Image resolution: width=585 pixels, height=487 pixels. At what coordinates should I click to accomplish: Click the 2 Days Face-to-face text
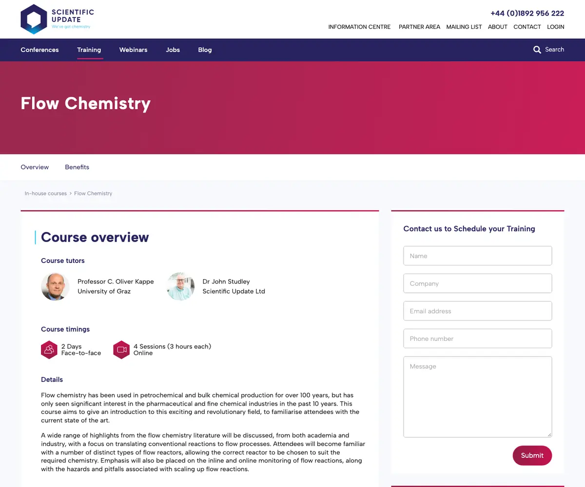pos(81,350)
